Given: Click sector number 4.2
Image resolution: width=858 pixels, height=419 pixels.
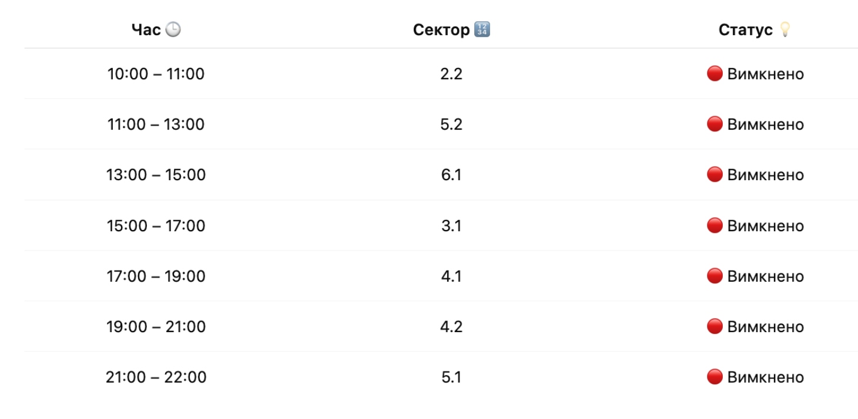Looking at the screenshot, I should [x=451, y=327].
